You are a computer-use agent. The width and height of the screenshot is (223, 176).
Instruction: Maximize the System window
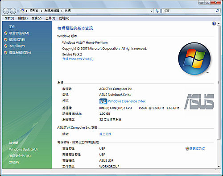(x=208, y=2)
